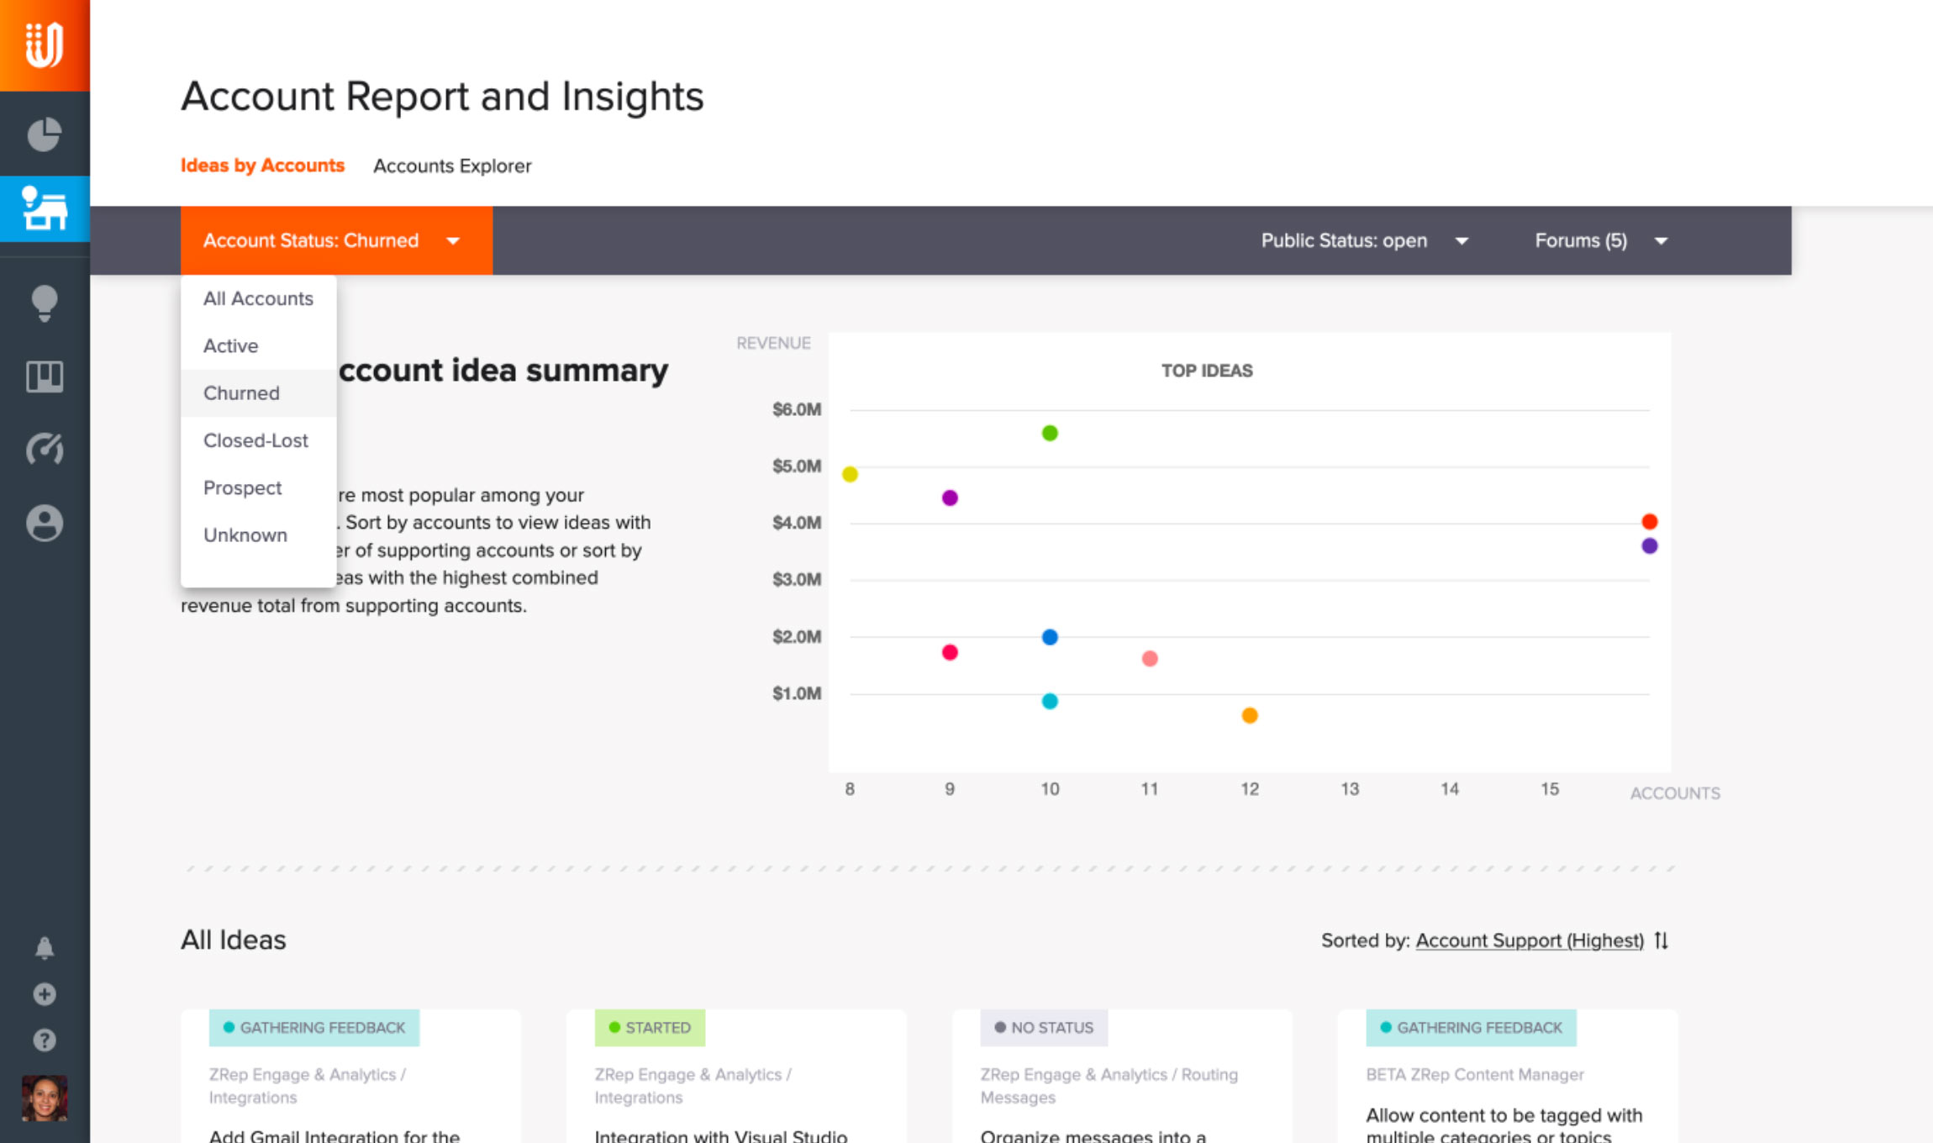Open the roadmap board icon in sidebar
The width and height of the screenshot is (1933, 1143).
45,377
